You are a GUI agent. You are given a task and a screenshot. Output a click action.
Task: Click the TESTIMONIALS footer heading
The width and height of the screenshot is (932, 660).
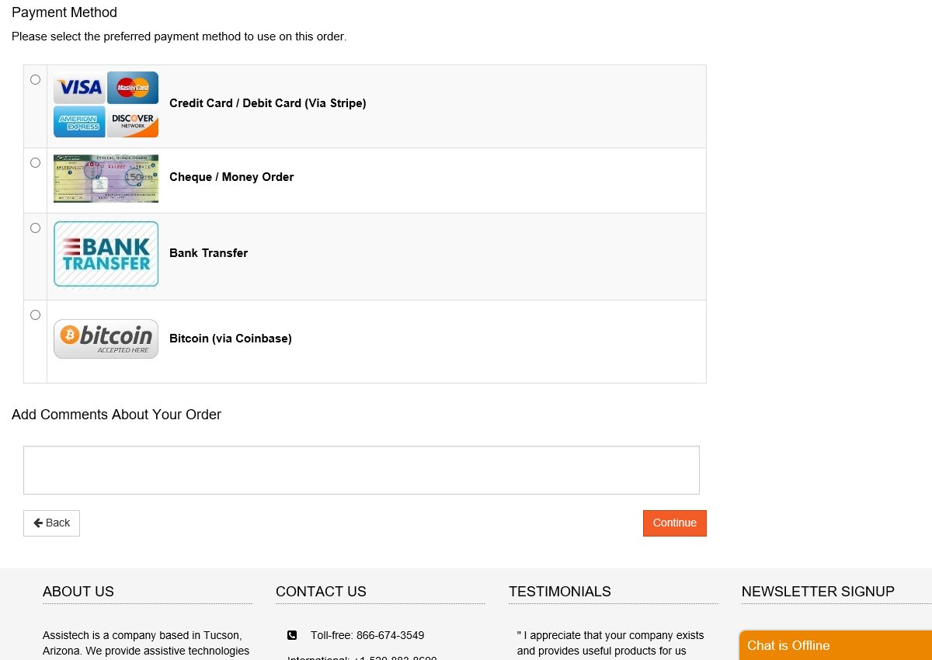point(560,592)
